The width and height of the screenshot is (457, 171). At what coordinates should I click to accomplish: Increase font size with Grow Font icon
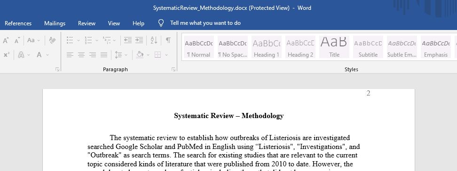tap(6, 40)
